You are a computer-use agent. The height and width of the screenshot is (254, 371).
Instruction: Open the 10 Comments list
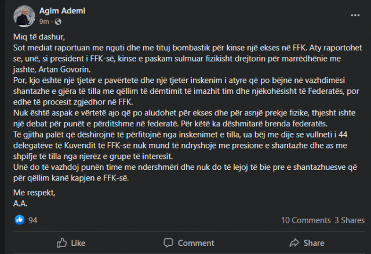click(x=305, y=220)
